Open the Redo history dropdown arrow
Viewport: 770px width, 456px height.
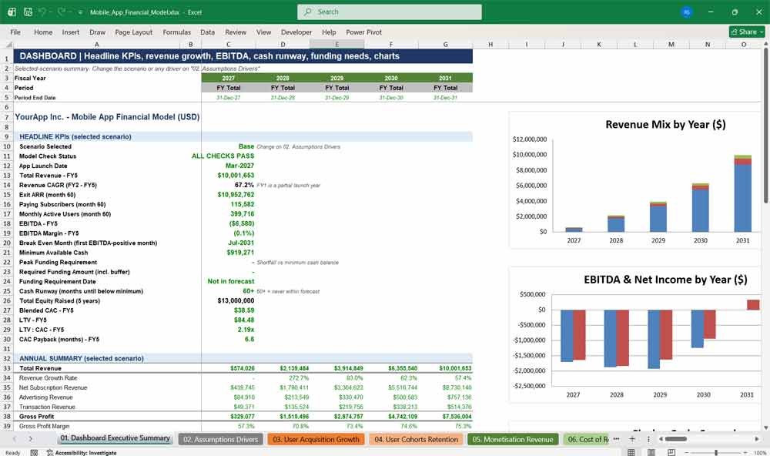pyautogui.click(x=69, y=12)
